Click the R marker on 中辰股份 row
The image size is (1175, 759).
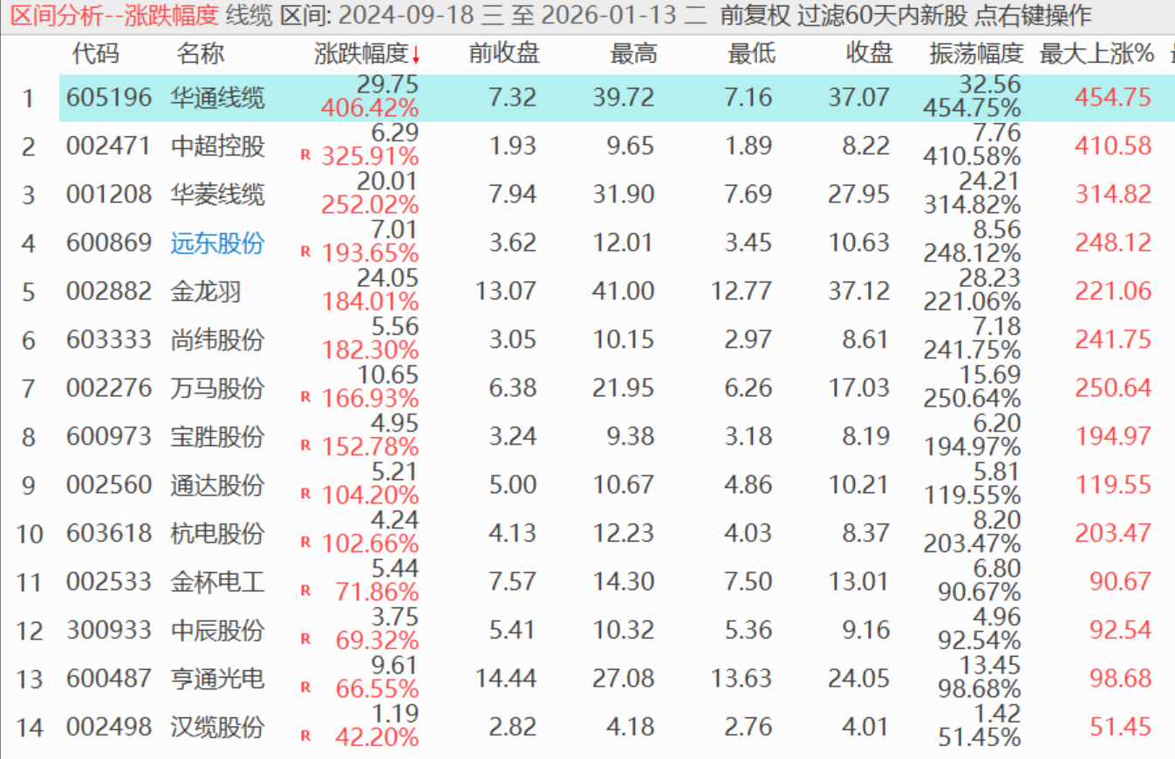point(305,639)
